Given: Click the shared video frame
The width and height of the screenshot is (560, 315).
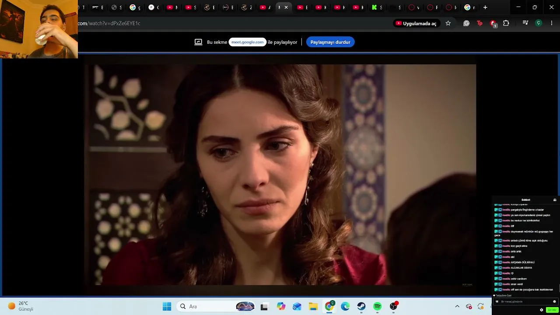Looking at the screenshot, I should tap(280, 175).
